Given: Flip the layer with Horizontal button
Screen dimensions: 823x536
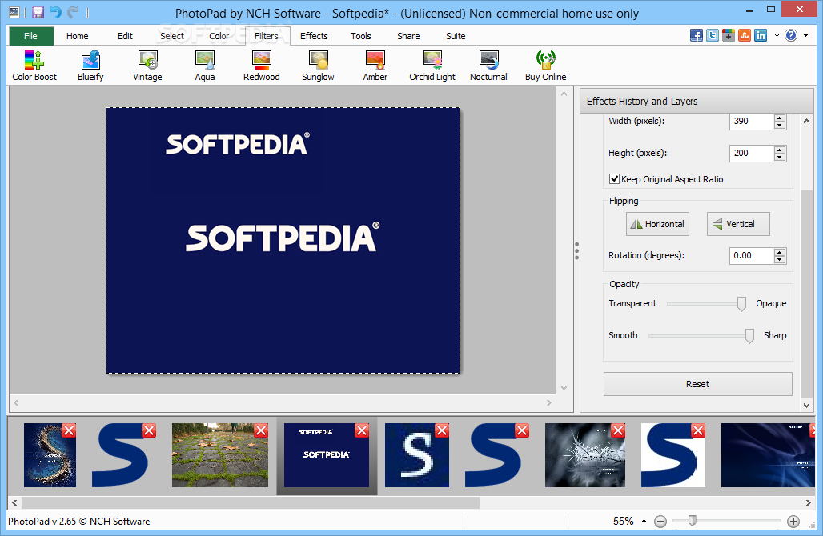Looking at the screenshot, I should click(657, 224).
